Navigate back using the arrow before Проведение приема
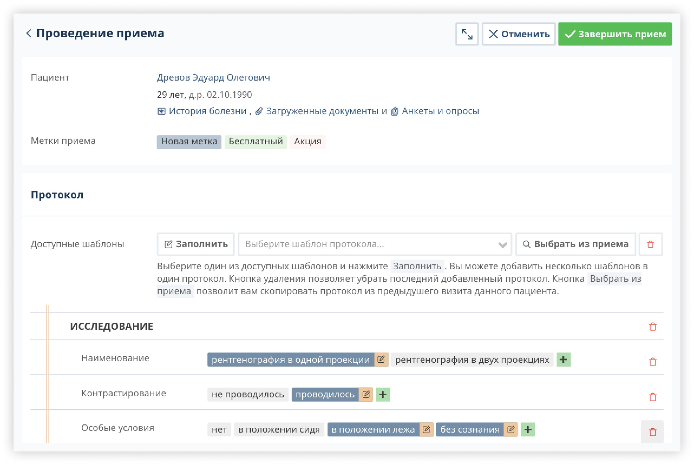 (29, 33)
